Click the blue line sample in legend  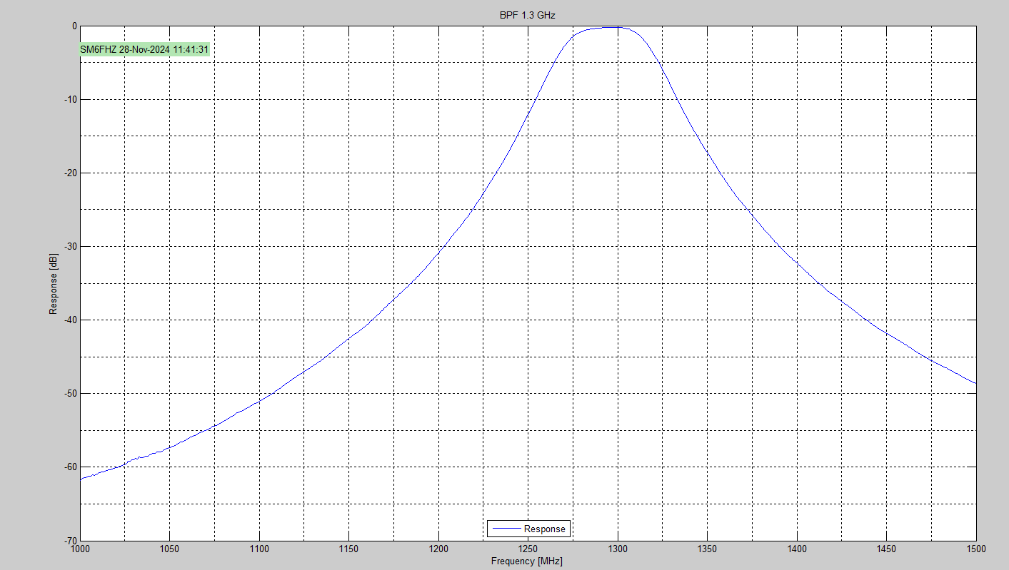(x=506, y=529)
